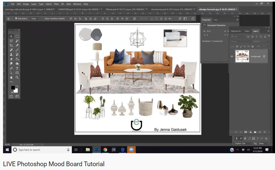
Task: Click the foreground black color swatch
Action: coord(13,87)
